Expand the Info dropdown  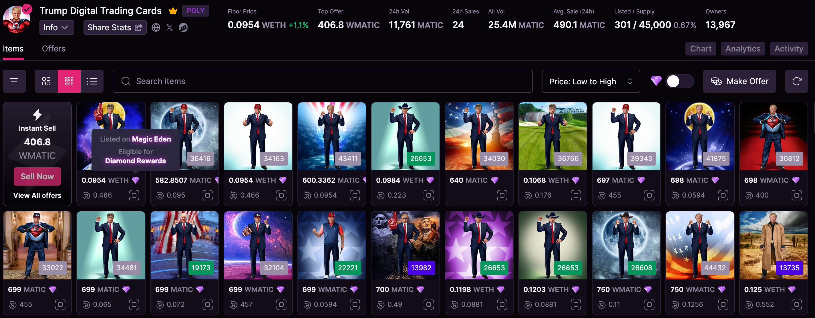(57, 27)
